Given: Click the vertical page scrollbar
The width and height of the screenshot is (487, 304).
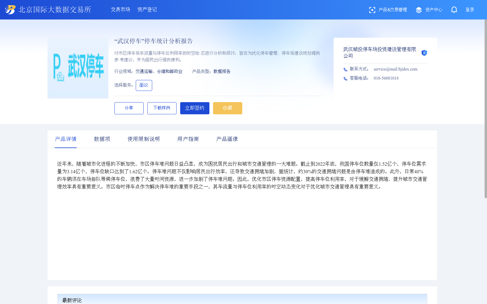Looking at the screenshot, I should [485, 109].
